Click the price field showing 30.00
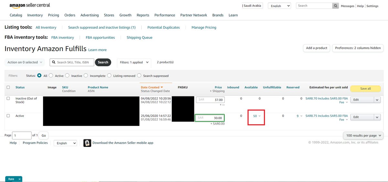This screenshot has width=388, height=182. click(x=210, y=118)
